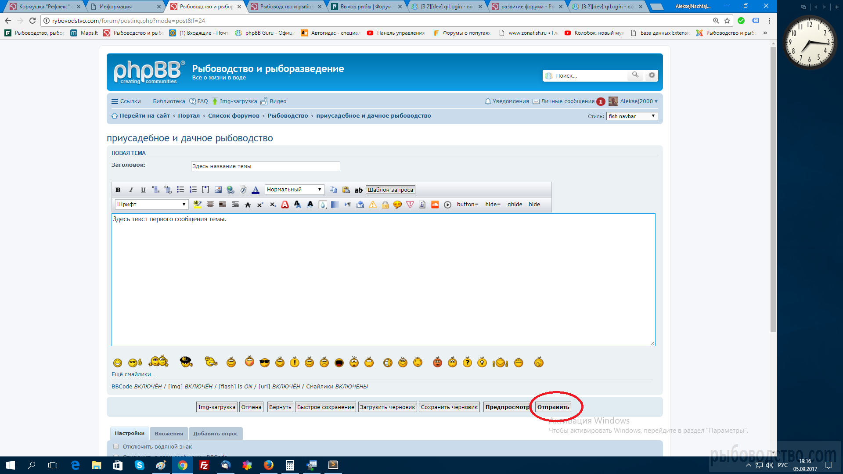Open the Уведомления notifications dropdown
843x474 pixels.
point(507,101)
